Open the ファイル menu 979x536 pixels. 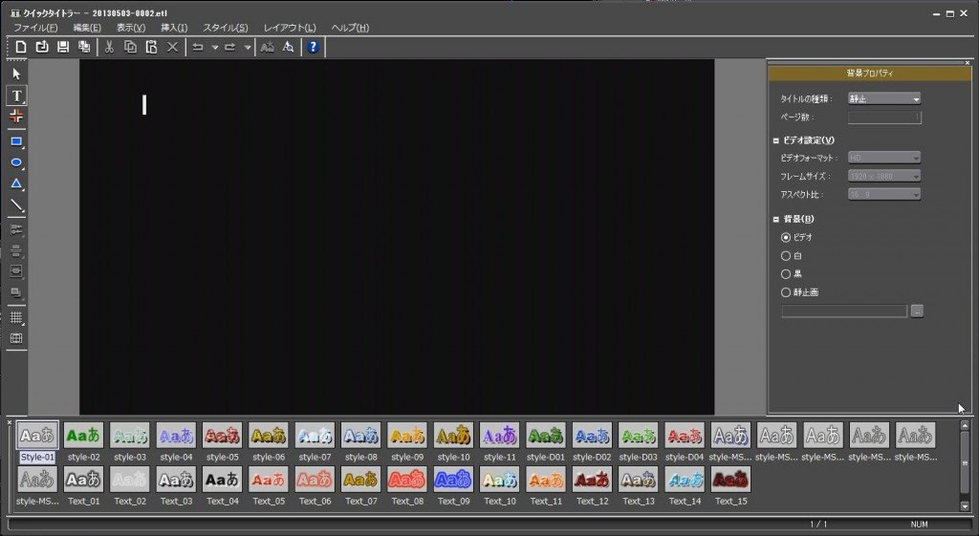[x=35, y=28]
